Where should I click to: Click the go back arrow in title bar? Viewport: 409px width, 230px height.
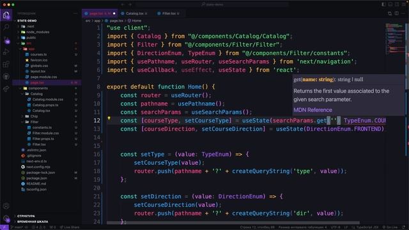pyautogui.click(x=123, y=4)
